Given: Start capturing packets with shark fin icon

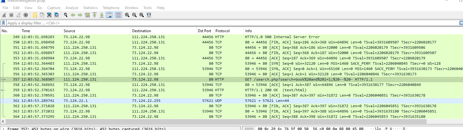Looking at the screenshot, I should (x=4, y=15).
